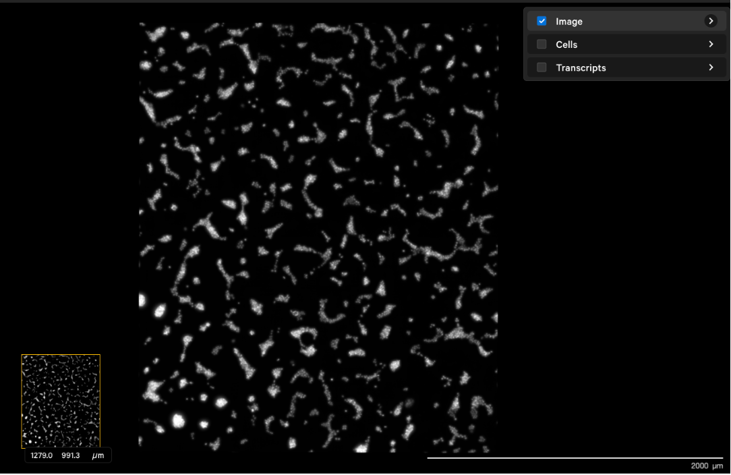The image size is (731, 475).
Task: Click the empty checkbox icon beside Transcripts
Action: (x=542, y=67)
